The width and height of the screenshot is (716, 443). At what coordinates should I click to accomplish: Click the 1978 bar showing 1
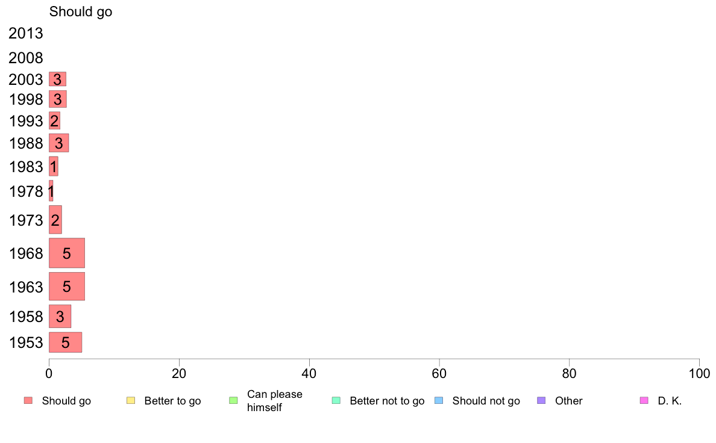(x=51, y=191)
